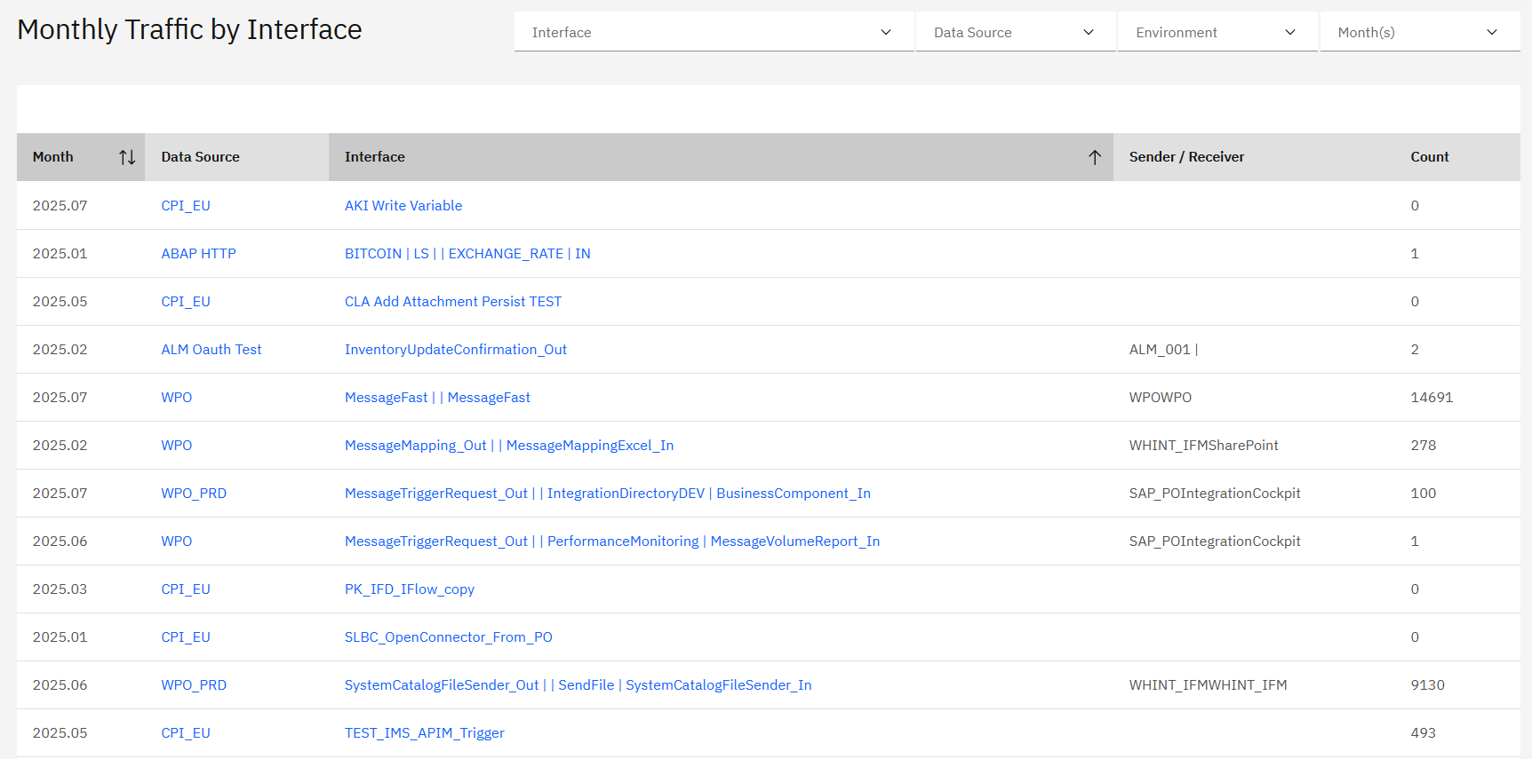Viewport: 1532px width, 759px height.
Task: Click WPO in the MessageMapping_Out row
Action: click(177, 445)
